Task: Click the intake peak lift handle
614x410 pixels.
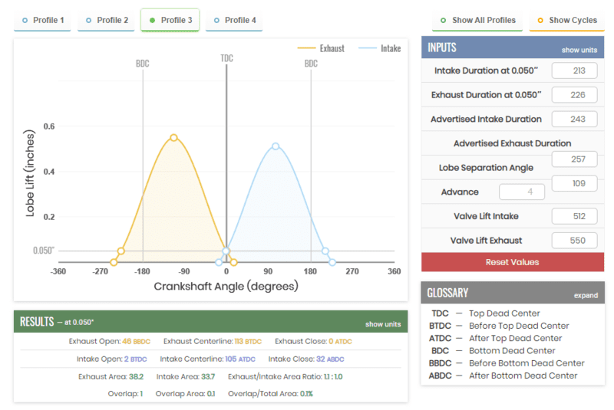Action: (x=276, y=146)
